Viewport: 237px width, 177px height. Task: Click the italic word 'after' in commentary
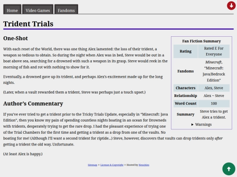coord(219,138)
